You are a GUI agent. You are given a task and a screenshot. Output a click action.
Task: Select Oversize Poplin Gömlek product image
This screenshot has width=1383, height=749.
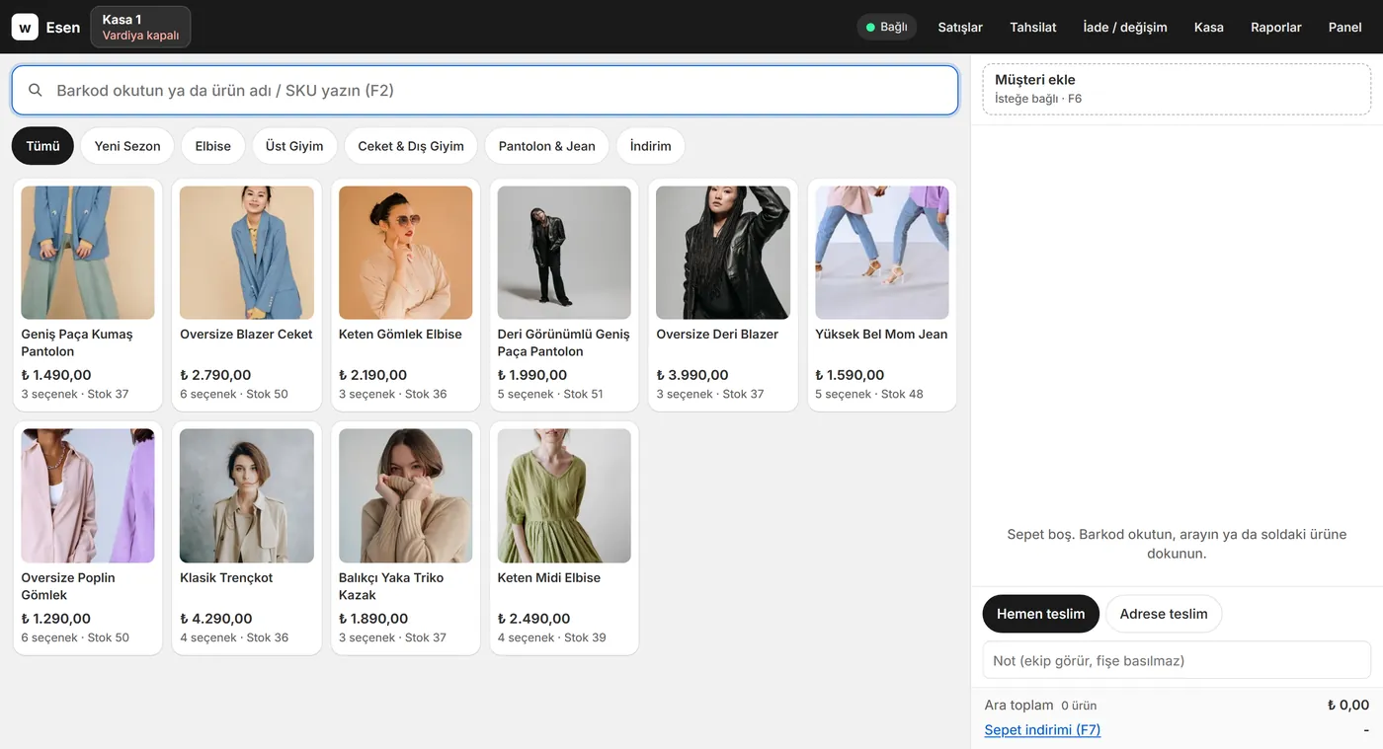coord(88,495)
